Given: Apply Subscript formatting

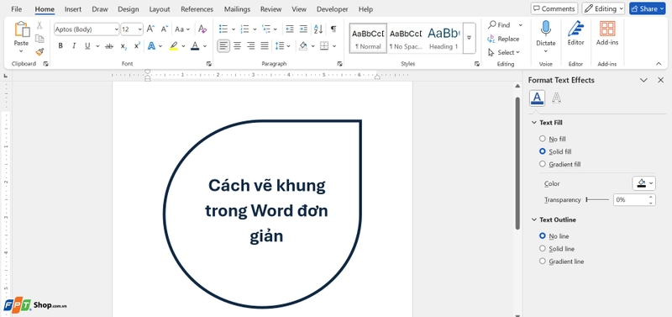Looking at the screenshot, I should point(123,46).
